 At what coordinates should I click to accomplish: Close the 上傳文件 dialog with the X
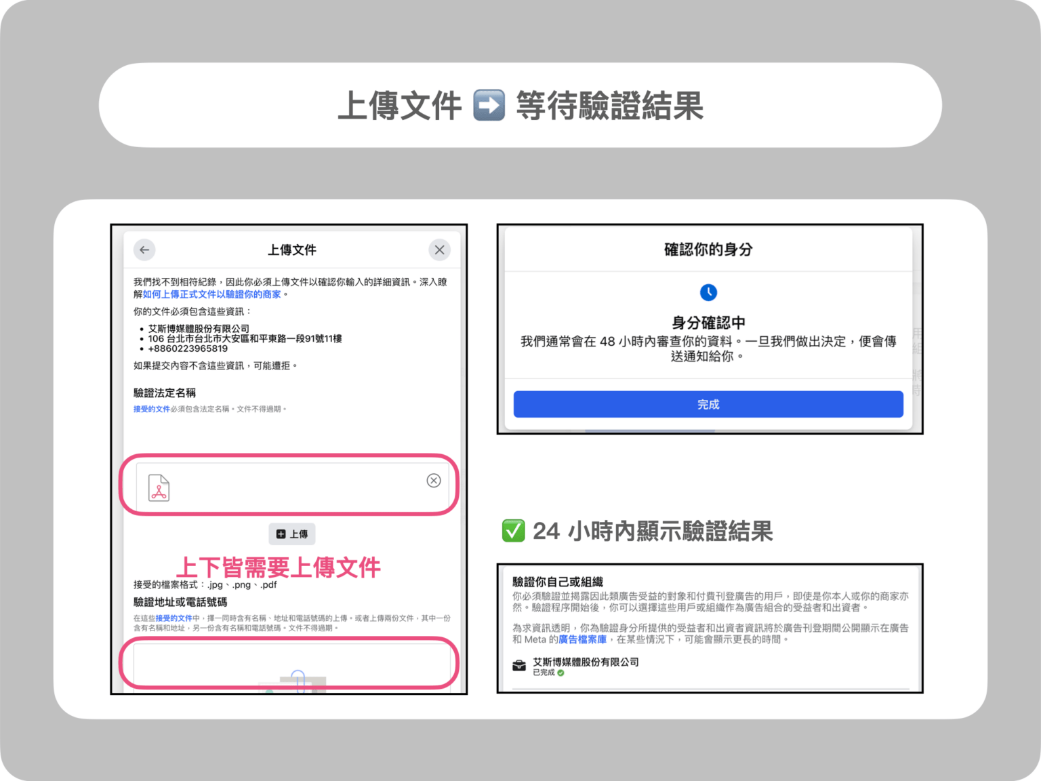pos(439,249)
